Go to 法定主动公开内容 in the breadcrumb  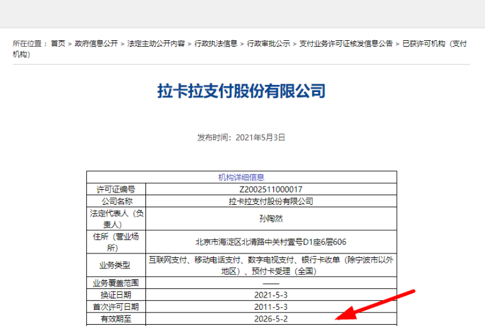pyautogui.click(x=156, y=43)
